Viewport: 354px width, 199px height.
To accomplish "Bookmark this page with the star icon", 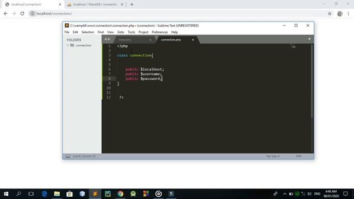I will point(330,13).
